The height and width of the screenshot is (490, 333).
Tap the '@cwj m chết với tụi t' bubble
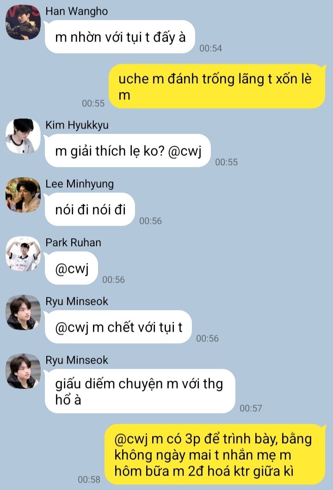118,327
